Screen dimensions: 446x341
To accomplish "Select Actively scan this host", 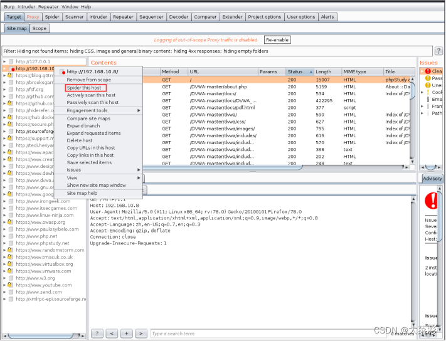I will [x=98, y=95].
